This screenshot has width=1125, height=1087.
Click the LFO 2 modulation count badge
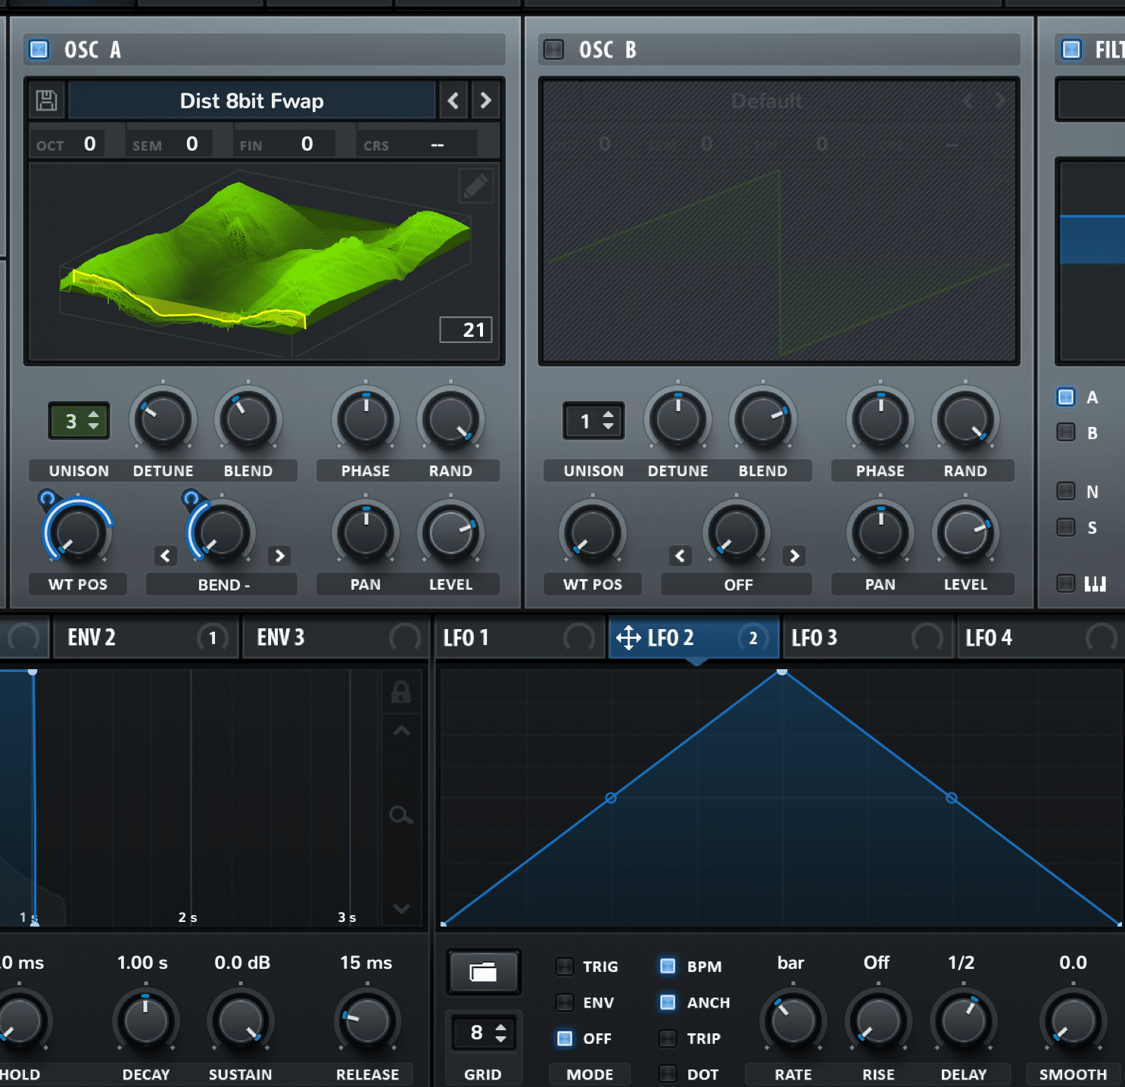[x=753, y=638]
